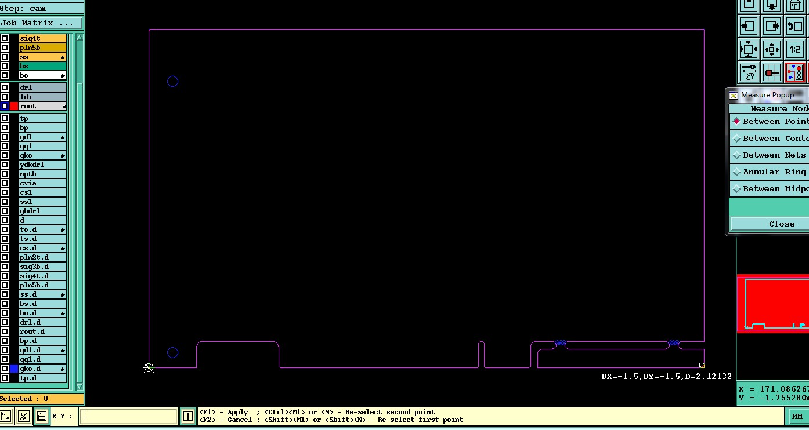Select Annular Ring measure mode
809x430 pixels.
(x=770, y=172)
